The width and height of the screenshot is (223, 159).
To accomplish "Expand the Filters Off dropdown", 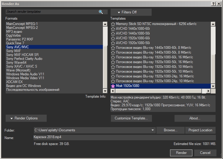I will pos(131,12).
